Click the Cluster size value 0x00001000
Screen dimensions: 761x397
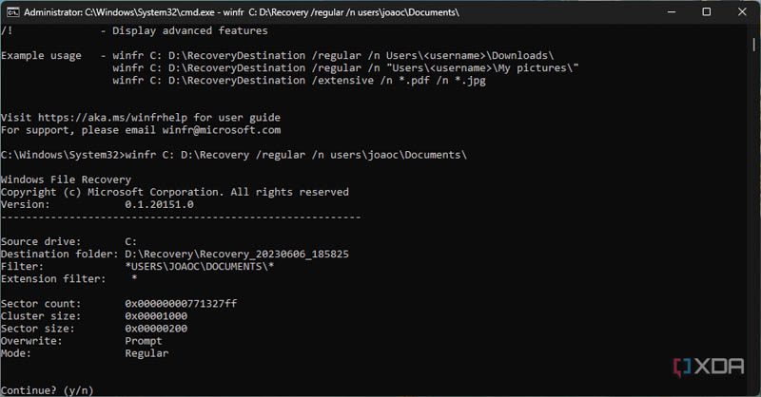tap(156, 316)
